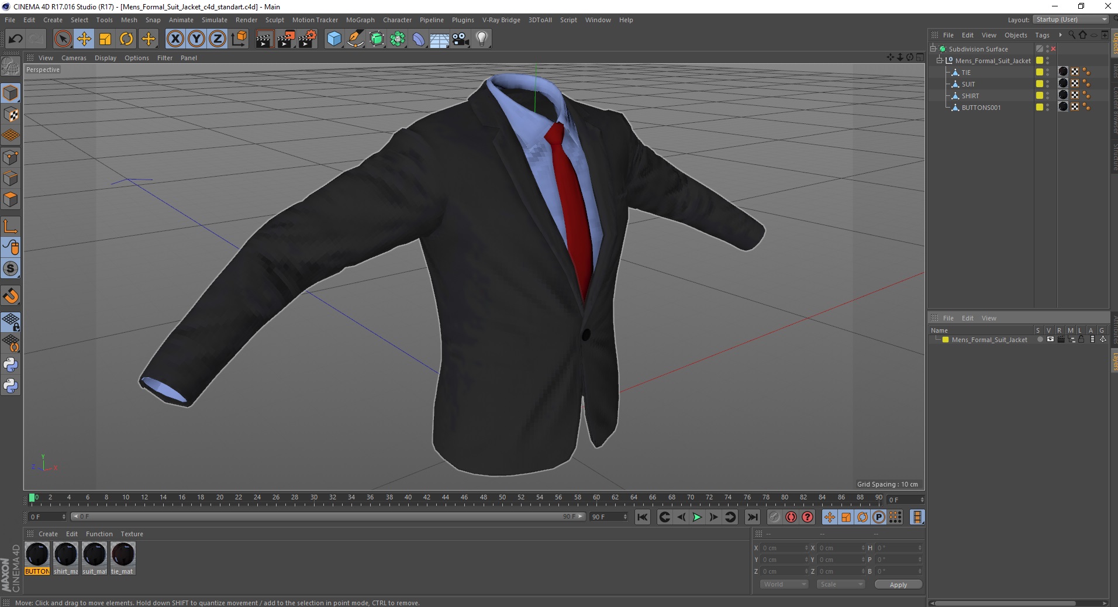Click frame 30 on timeline ruler

313,498
